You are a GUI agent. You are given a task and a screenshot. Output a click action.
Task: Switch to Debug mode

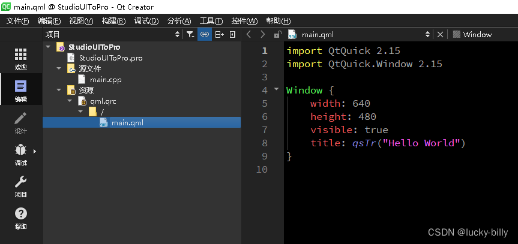click(21, 155)
